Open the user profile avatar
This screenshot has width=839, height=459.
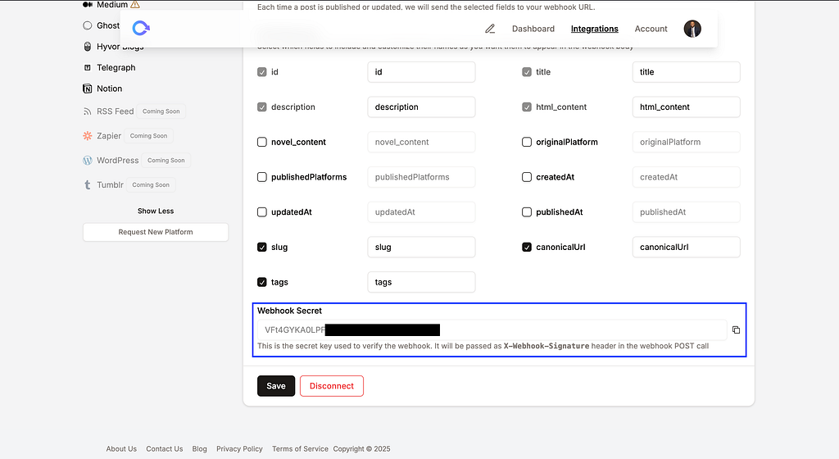pos(692,29)
